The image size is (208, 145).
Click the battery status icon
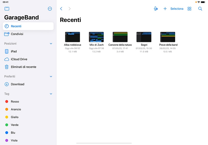[x=203, y=2]
